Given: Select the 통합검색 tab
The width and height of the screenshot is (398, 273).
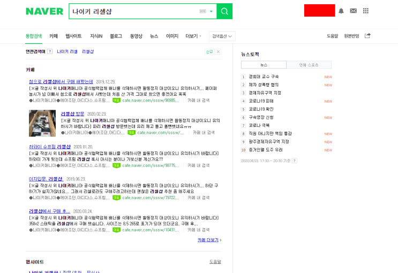Looking at the screenshot, I should point(34,36).
